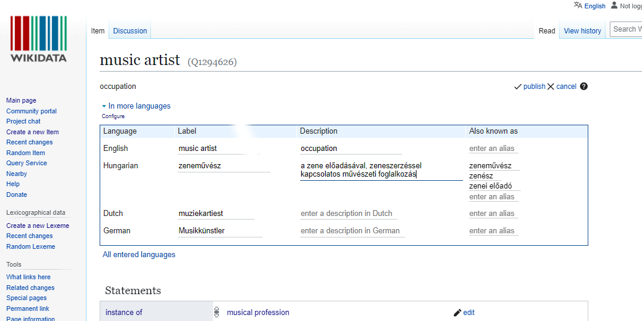Click the user account icon
642x321 pixels.
click(614, 5)
